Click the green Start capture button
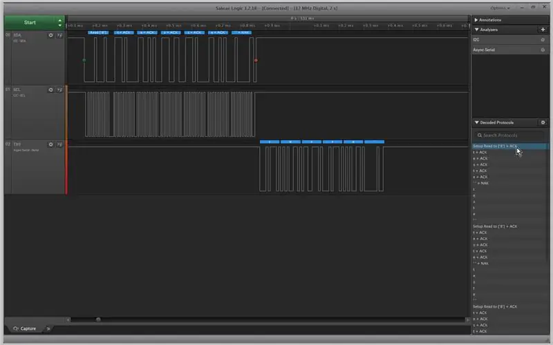Image resolution: width=553 pixels, height=345 pixels. (30, 23)
